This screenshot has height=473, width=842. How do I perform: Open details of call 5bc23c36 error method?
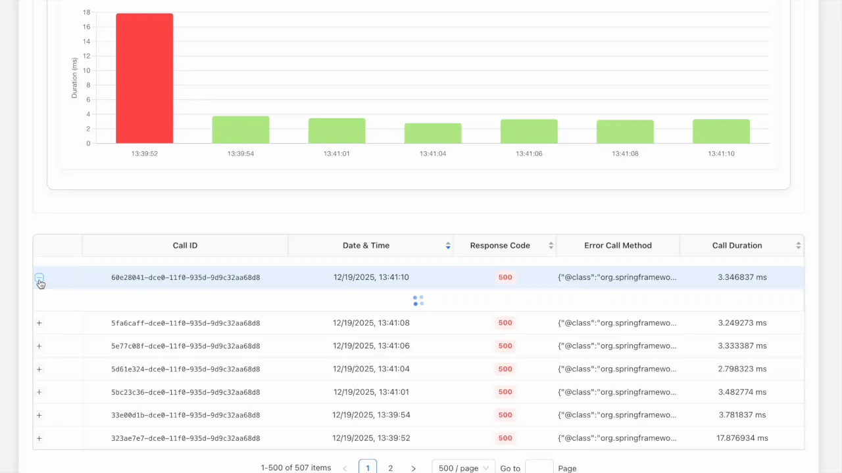617,392
